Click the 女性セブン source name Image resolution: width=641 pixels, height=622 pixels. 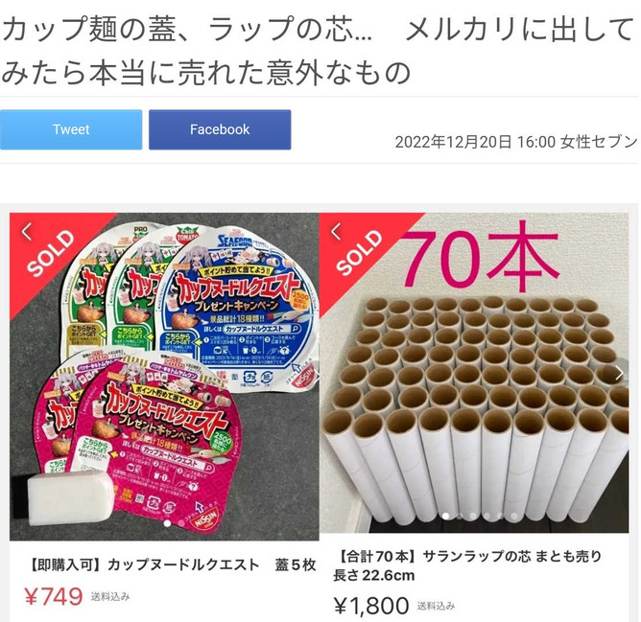tap(599, 142)
